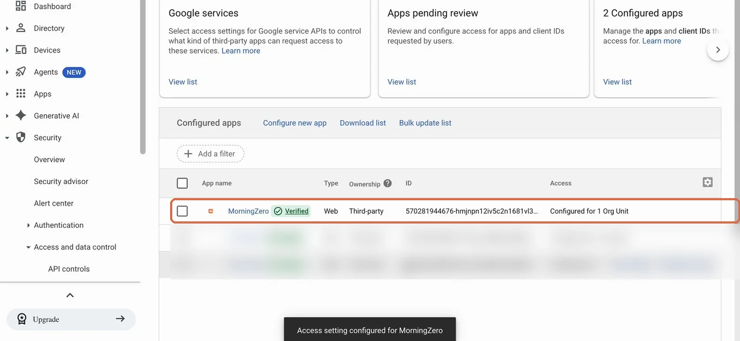Screen dimensions: 740x341
Task: Click Learn more in Configured apps card
Action: 661,41
